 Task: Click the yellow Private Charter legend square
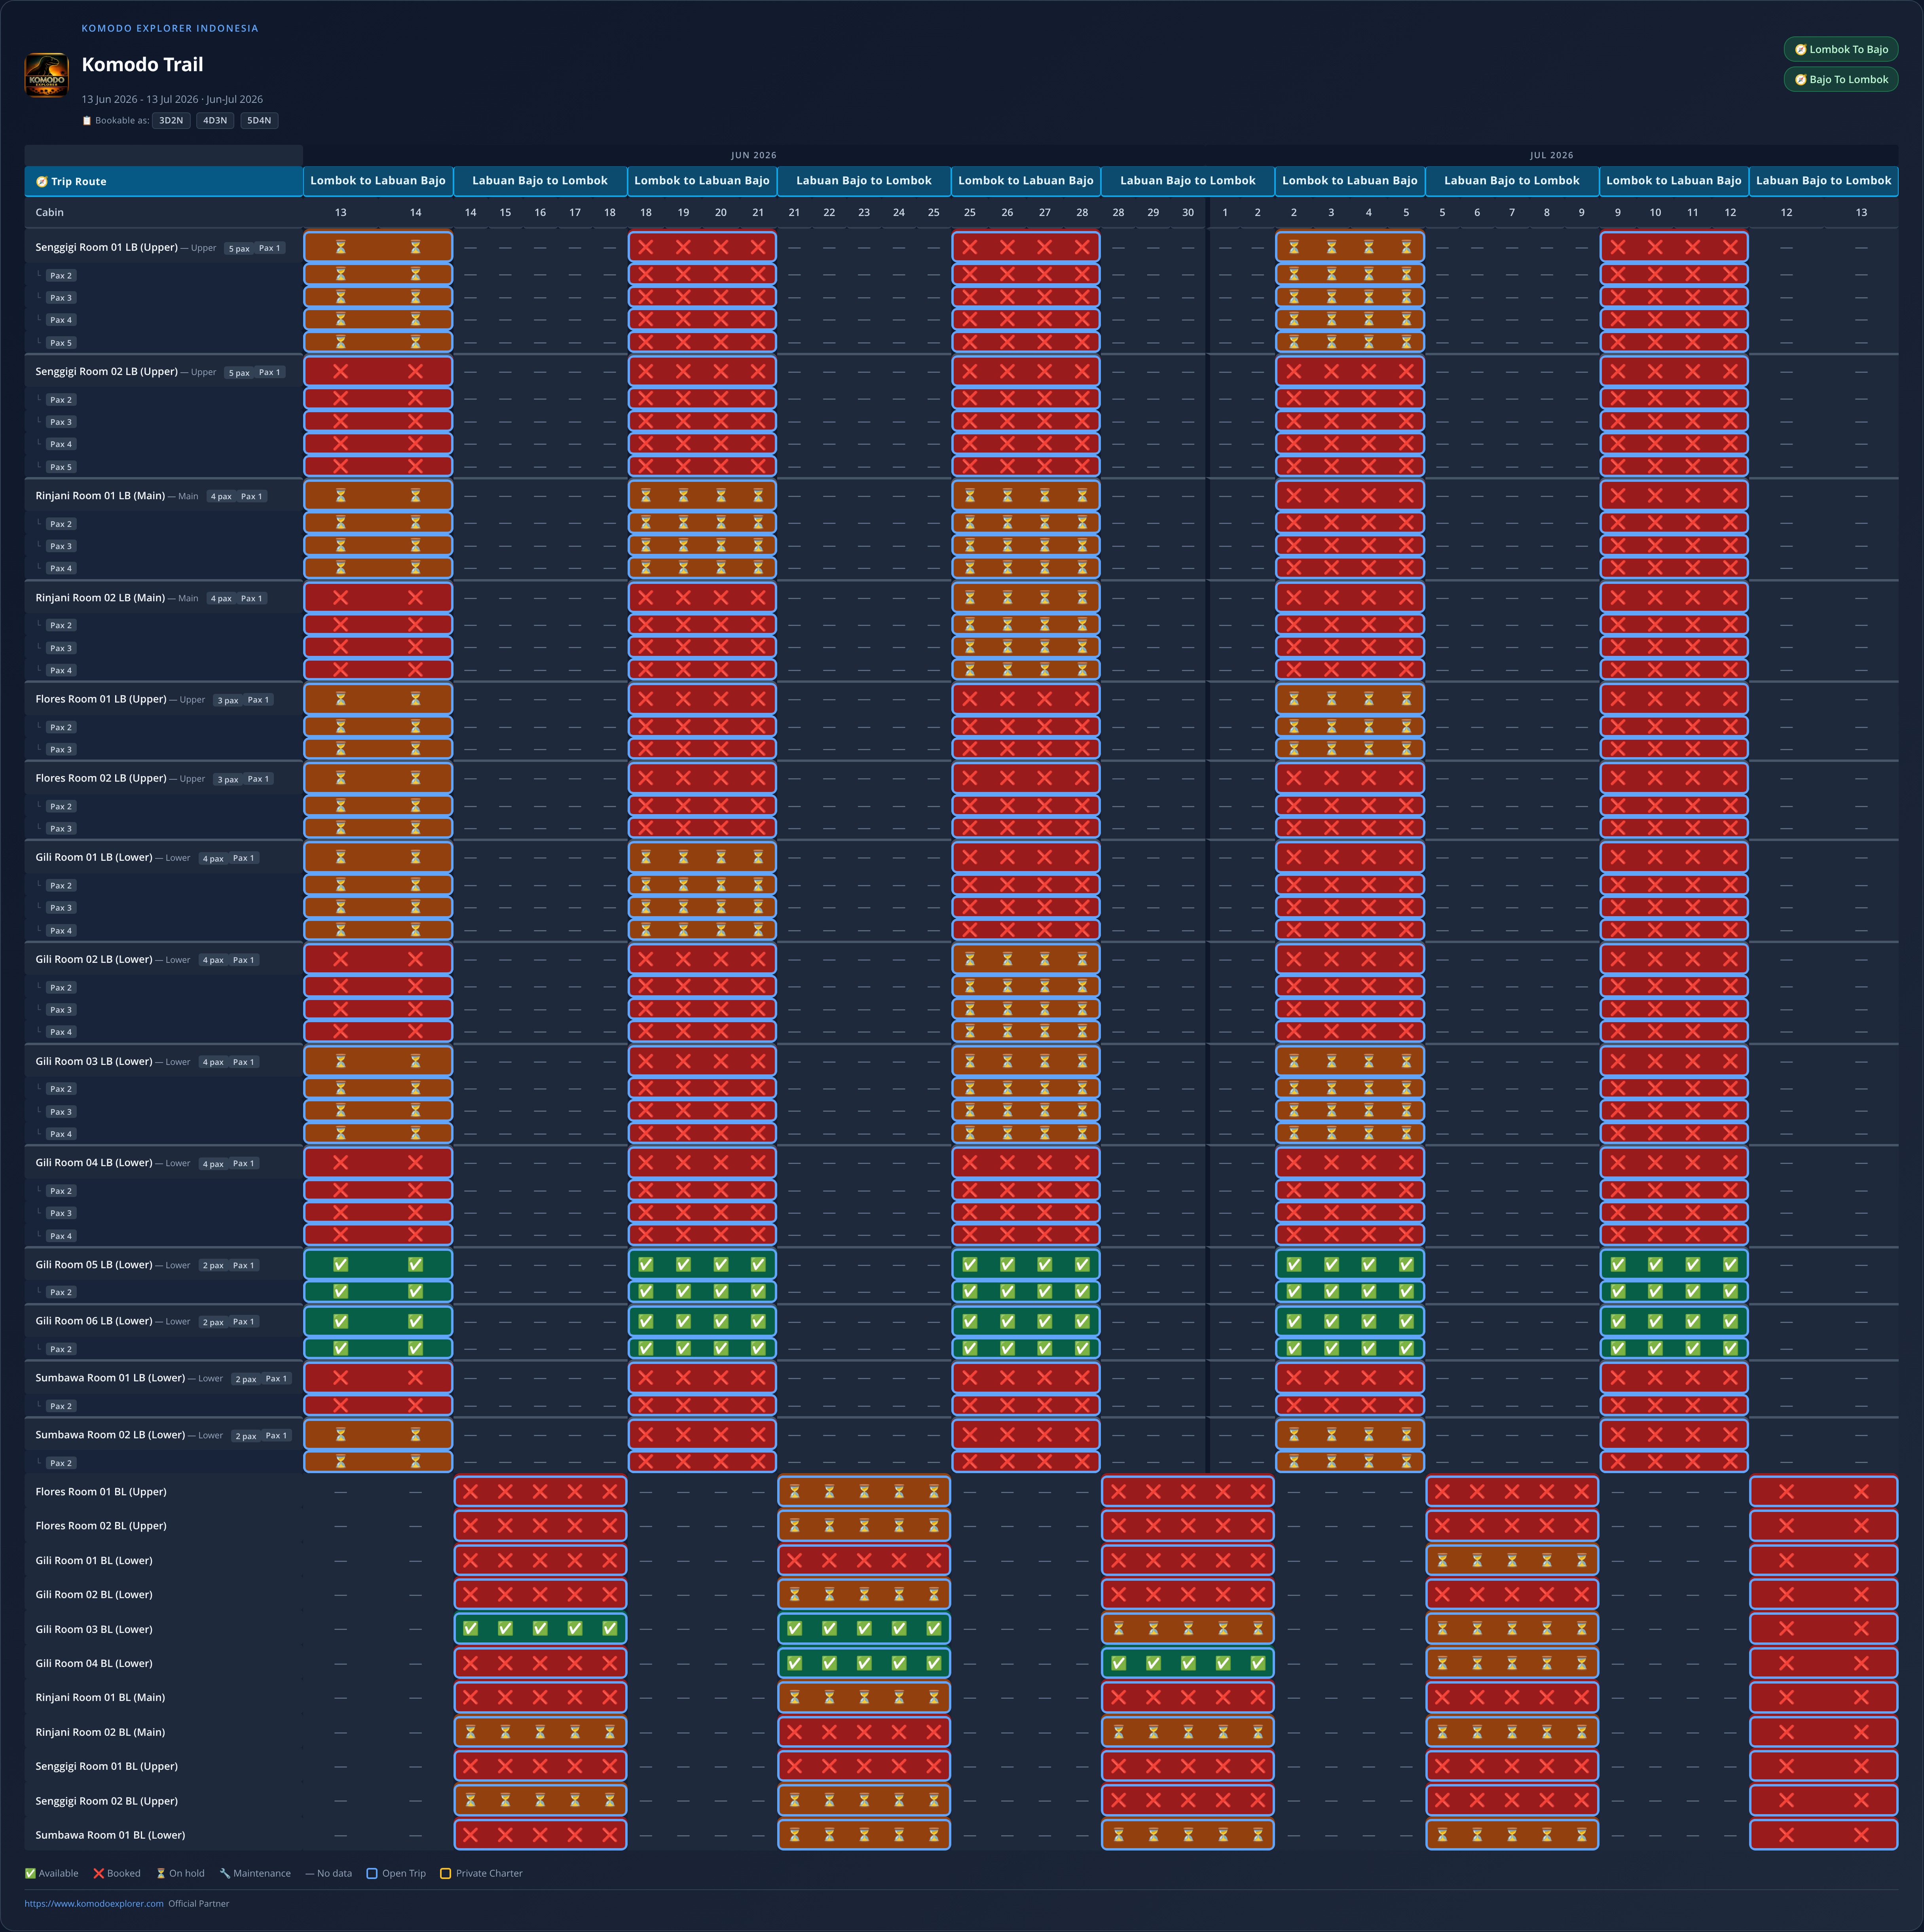[x=446, y=1873]
